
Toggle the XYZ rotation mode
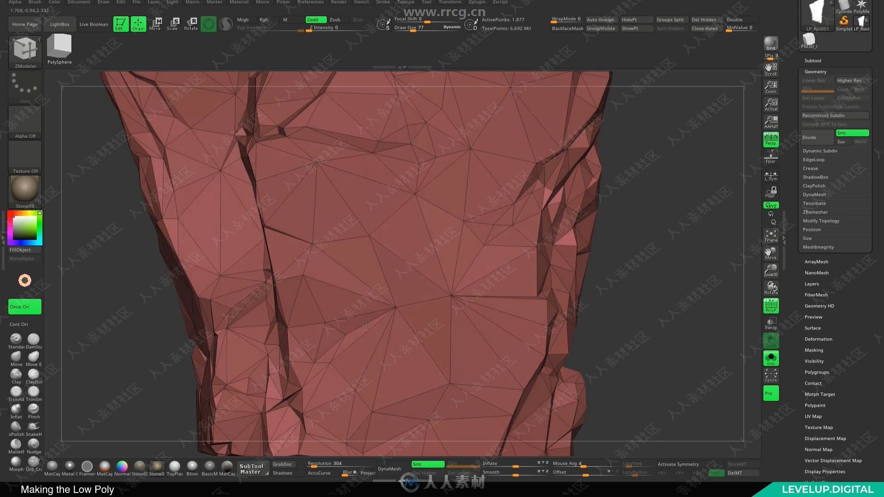[771, 205]
